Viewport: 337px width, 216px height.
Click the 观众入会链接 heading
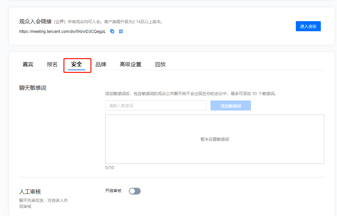(35, 21)
